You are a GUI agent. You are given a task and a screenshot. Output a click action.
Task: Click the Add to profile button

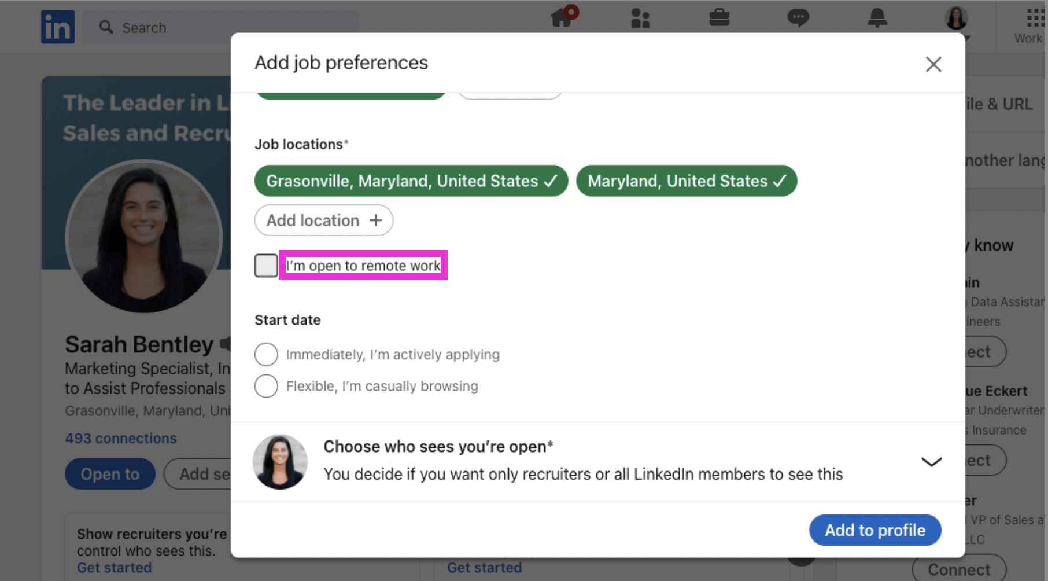click(874, 529)
